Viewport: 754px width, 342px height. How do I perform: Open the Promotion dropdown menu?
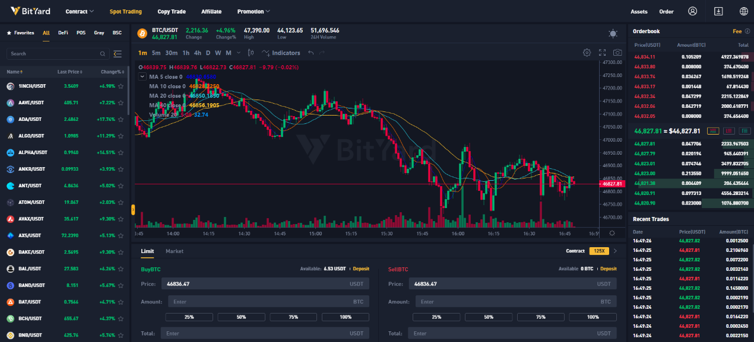[x=253, y=11]
